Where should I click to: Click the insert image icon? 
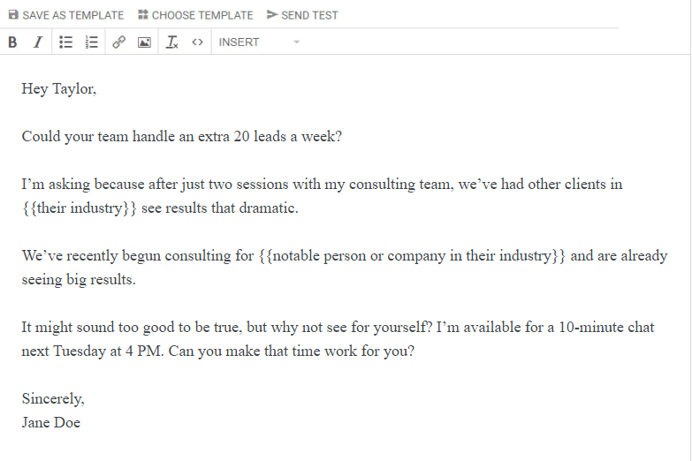click(144, 42)
